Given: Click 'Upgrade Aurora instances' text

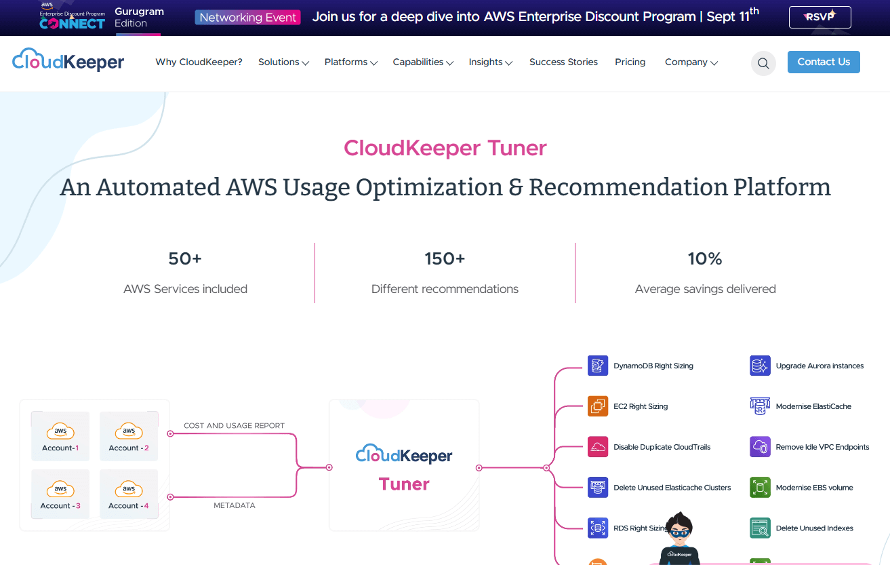Looking at the screenshot, I should tap(820, 366).
